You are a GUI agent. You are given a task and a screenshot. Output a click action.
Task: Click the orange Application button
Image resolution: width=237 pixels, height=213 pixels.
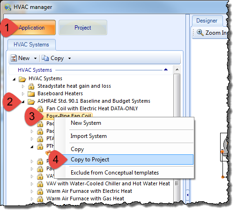click(32, 28)
